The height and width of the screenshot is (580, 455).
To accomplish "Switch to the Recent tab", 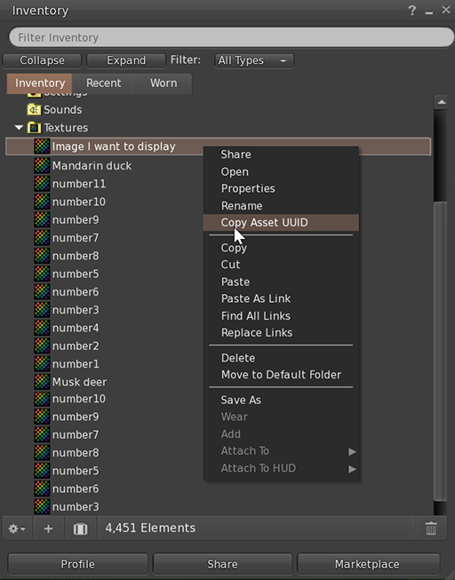I will click(103, 83).
